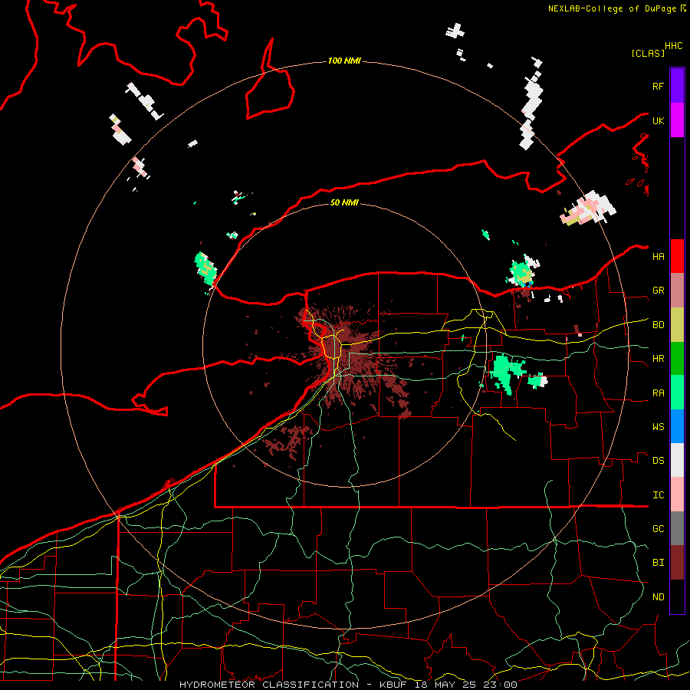Click the RF legend label
Image resolution: width=690 pixels, height=690 pixels.
pos(658,86)
